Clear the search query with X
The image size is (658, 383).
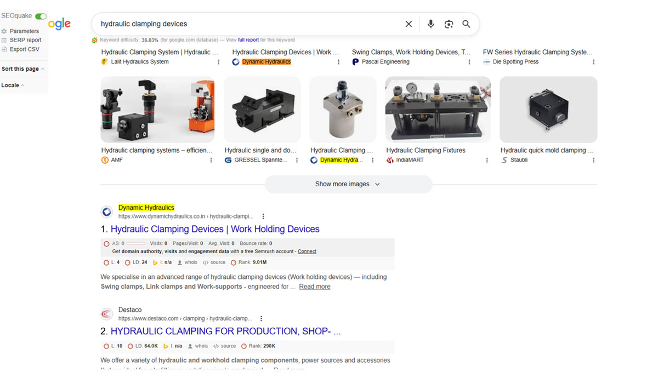tap(409, 24)
